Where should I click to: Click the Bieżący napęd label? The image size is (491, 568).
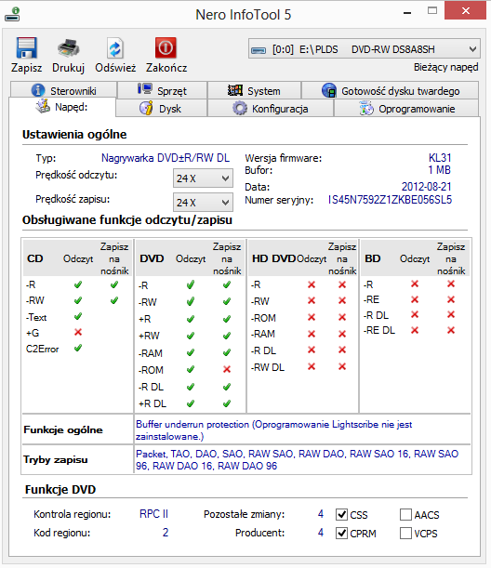coord(445,67)
